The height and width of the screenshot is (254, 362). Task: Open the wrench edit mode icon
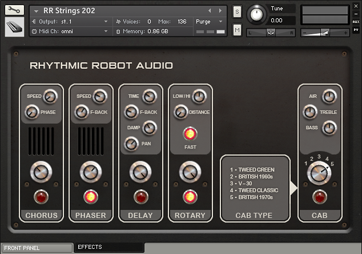click(x=14, y=10)
